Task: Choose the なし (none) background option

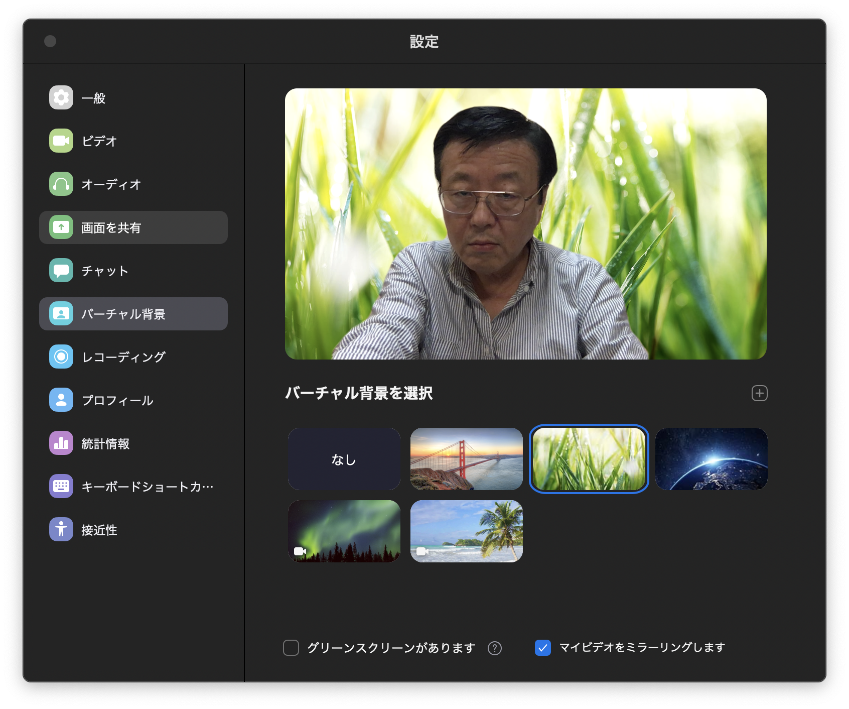Action: coord(344,459)
